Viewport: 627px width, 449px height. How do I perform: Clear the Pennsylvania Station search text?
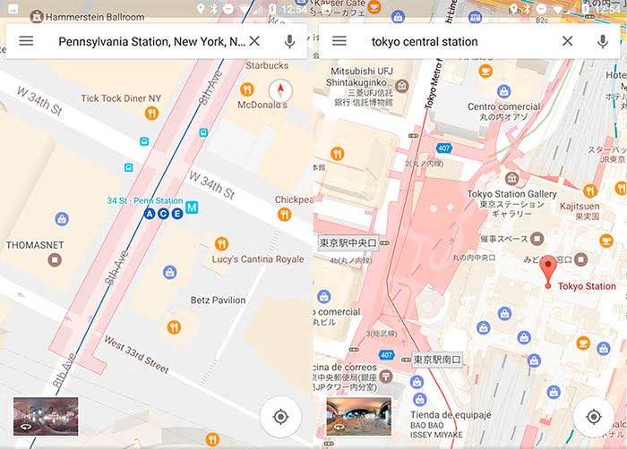point(254,41)
